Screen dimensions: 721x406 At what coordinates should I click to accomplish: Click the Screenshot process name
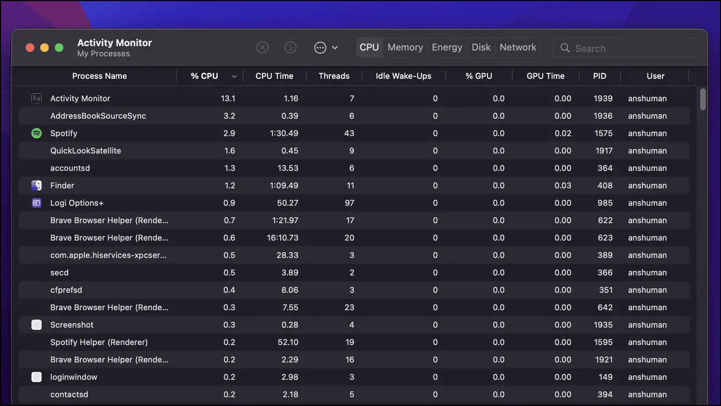[72, 325]
